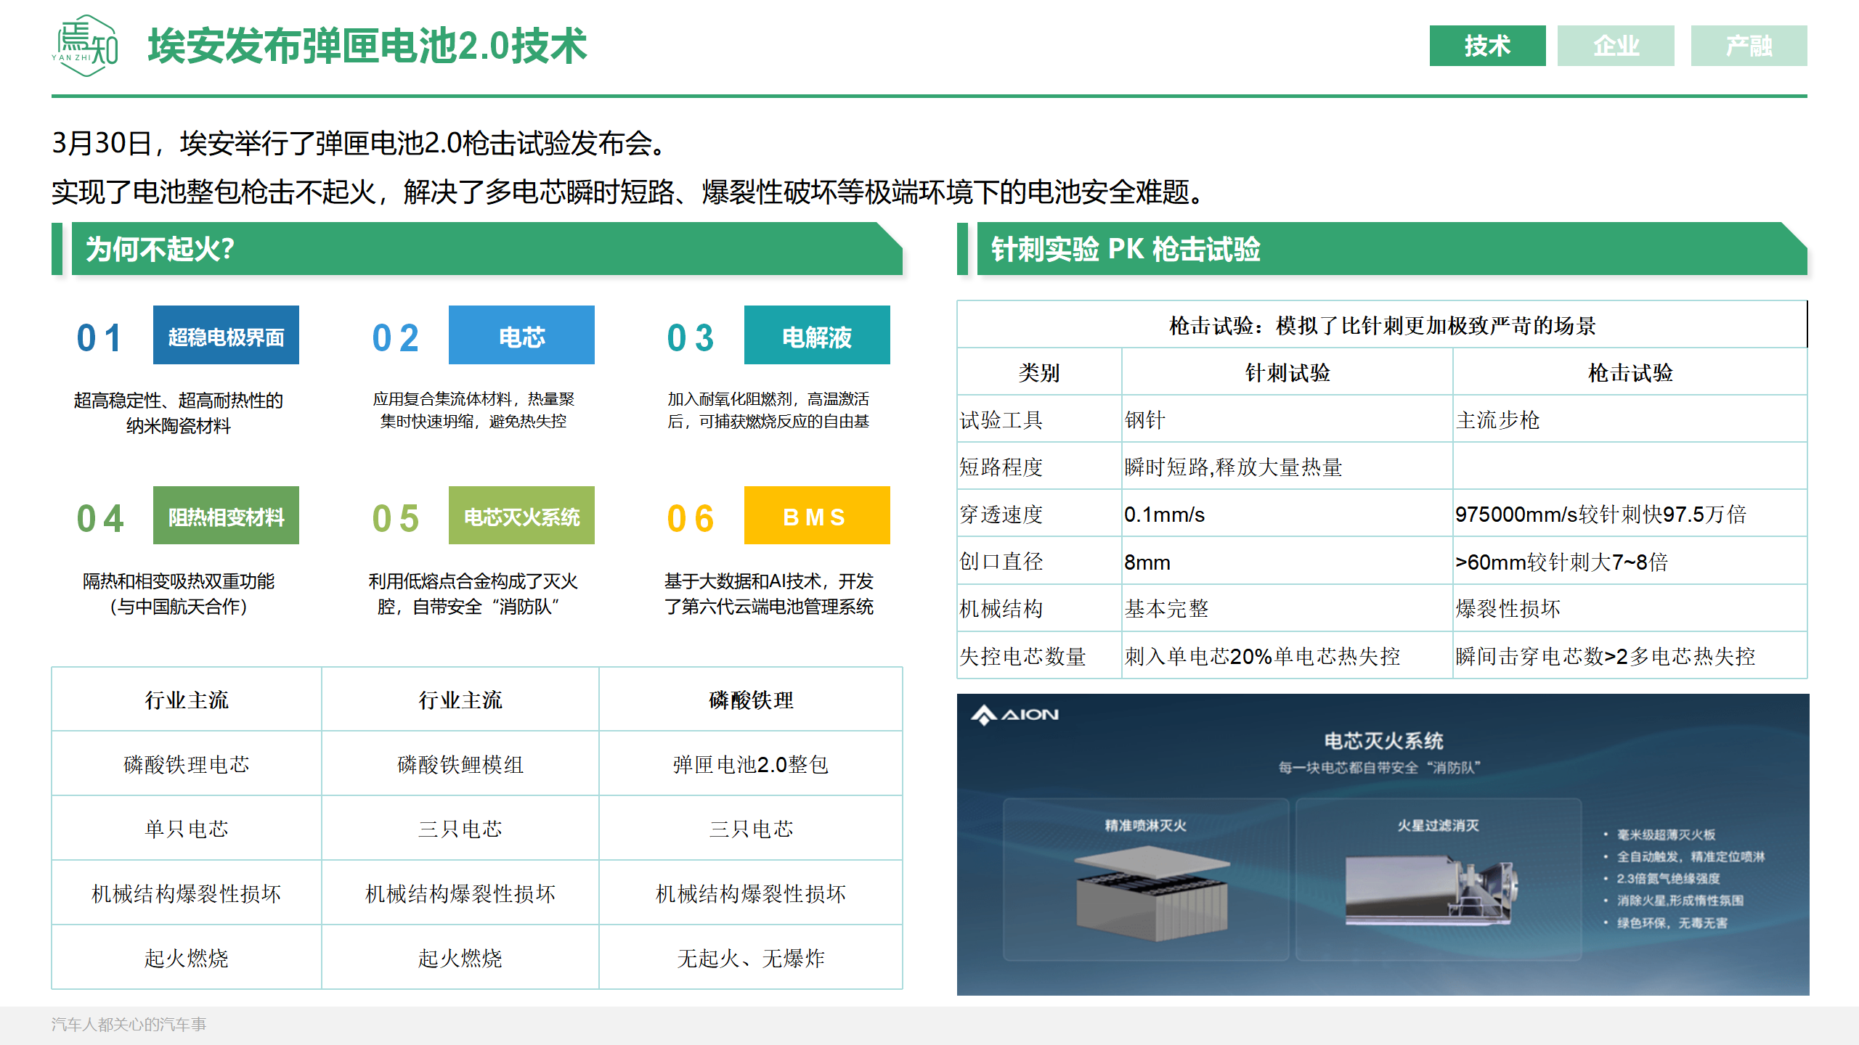Image resolution: width=1859 pixels, height=1045 pixels.
Task: Select the 企业 tab
Action: 1616,46
